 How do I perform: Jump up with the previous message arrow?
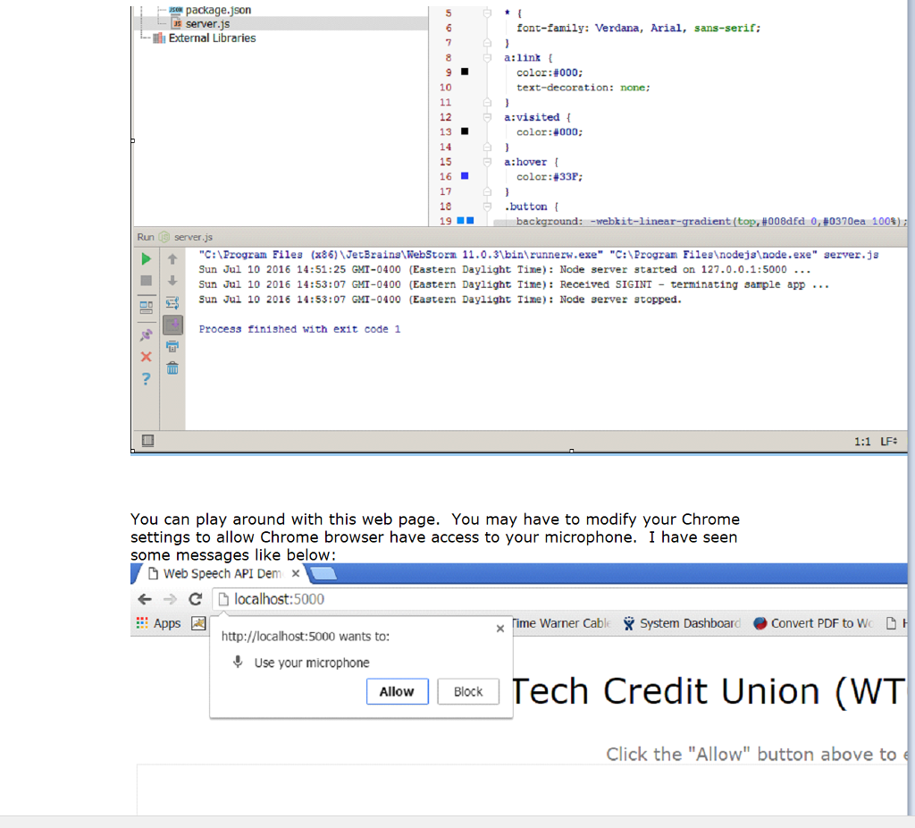tap(172, 258)
